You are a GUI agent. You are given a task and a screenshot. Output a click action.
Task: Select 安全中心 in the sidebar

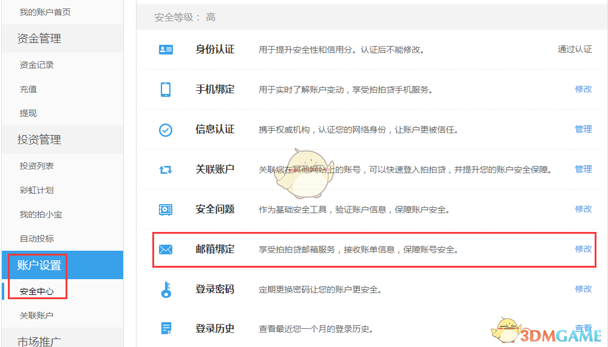pos(36,291)
